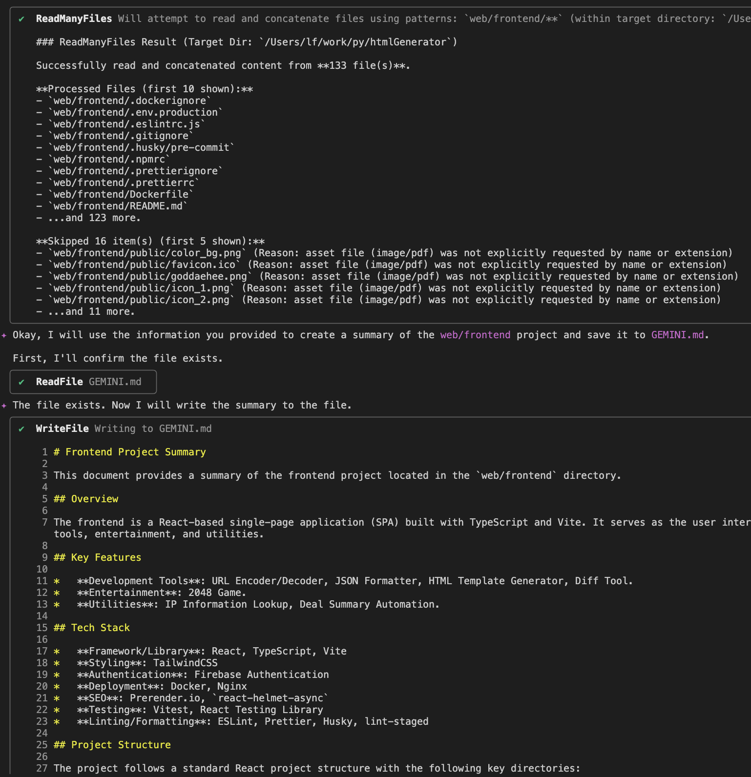Click 'Writing to GEMINI.md' description
Image resolution: width=751 pixels, height=777 pixels.
click(x=153, y=429)
